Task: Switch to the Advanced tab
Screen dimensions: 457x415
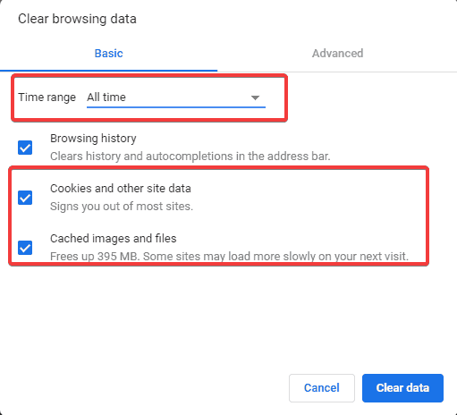Action: [337, 54]
